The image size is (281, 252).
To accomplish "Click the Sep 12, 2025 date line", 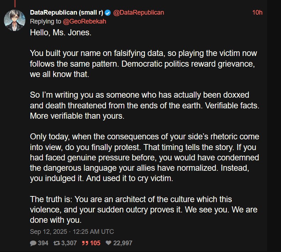I will (x=72, y=232).
